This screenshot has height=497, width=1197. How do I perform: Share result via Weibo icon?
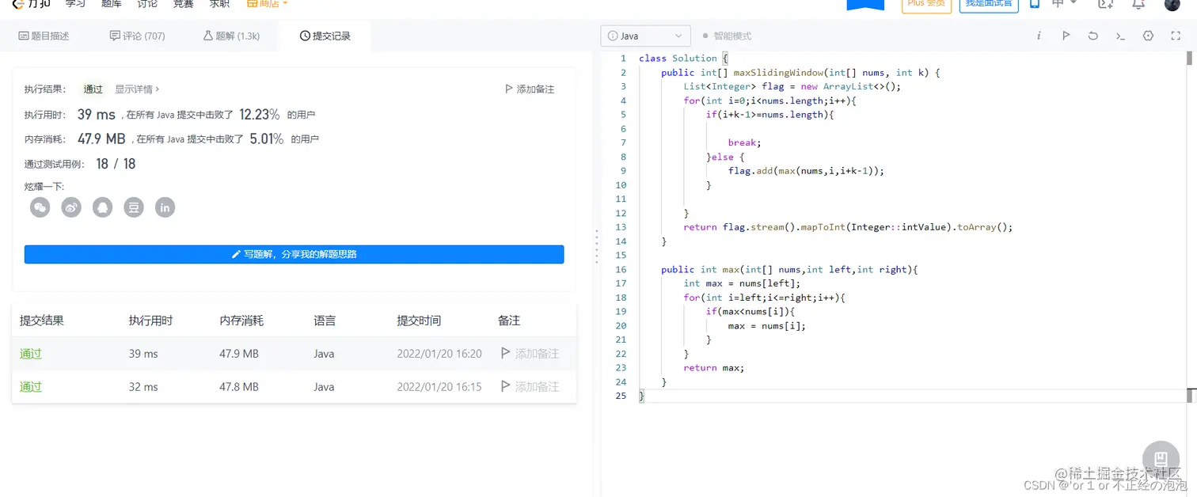coord(71,207)
